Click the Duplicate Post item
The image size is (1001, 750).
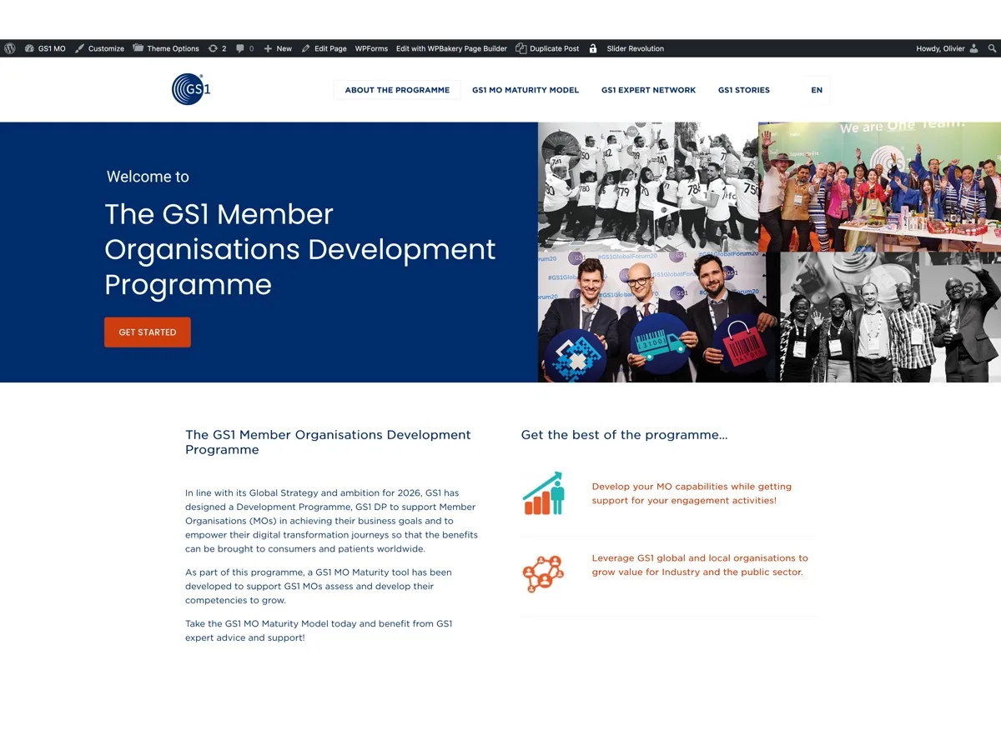547,48
